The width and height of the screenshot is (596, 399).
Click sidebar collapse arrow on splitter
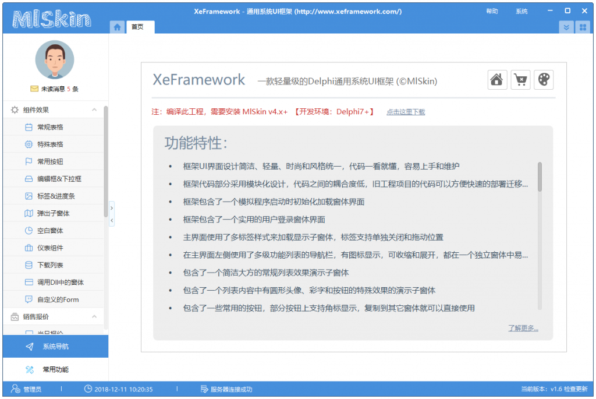pos(111,220)
